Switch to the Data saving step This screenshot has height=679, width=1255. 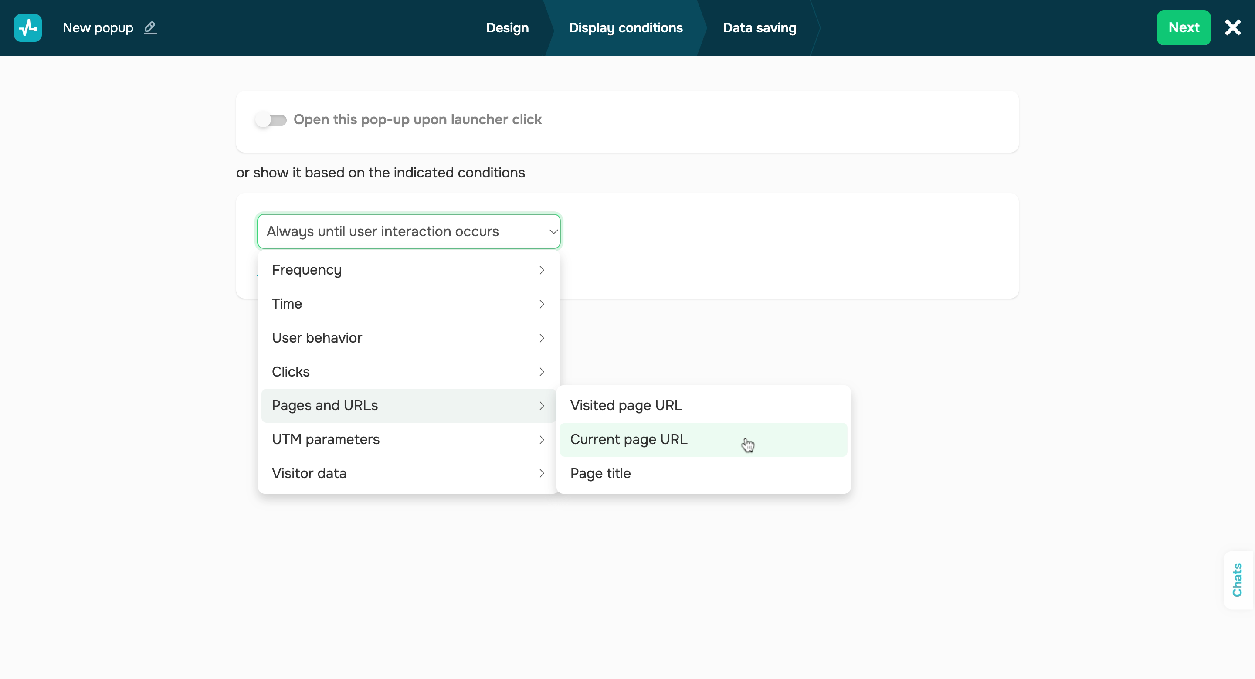coord(759,28)
